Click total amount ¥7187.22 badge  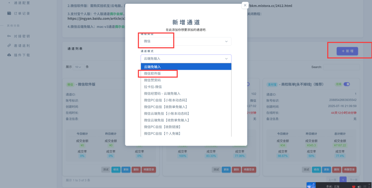tap(340, 145)
